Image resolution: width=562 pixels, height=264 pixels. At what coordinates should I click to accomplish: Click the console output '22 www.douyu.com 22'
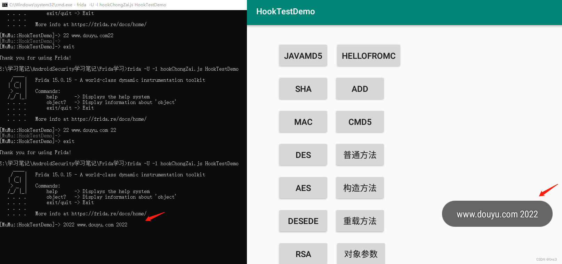(x=90, y=130)
